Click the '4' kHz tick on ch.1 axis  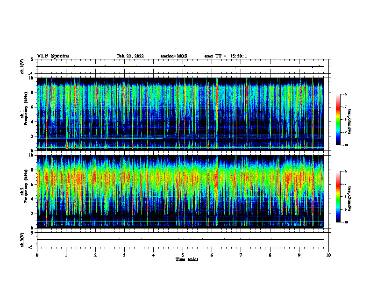coord(33,122)
